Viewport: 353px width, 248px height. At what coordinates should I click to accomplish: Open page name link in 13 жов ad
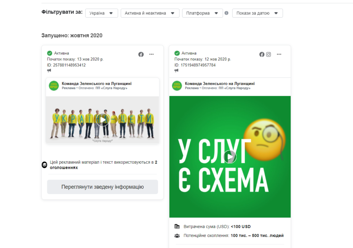point(97,83)
